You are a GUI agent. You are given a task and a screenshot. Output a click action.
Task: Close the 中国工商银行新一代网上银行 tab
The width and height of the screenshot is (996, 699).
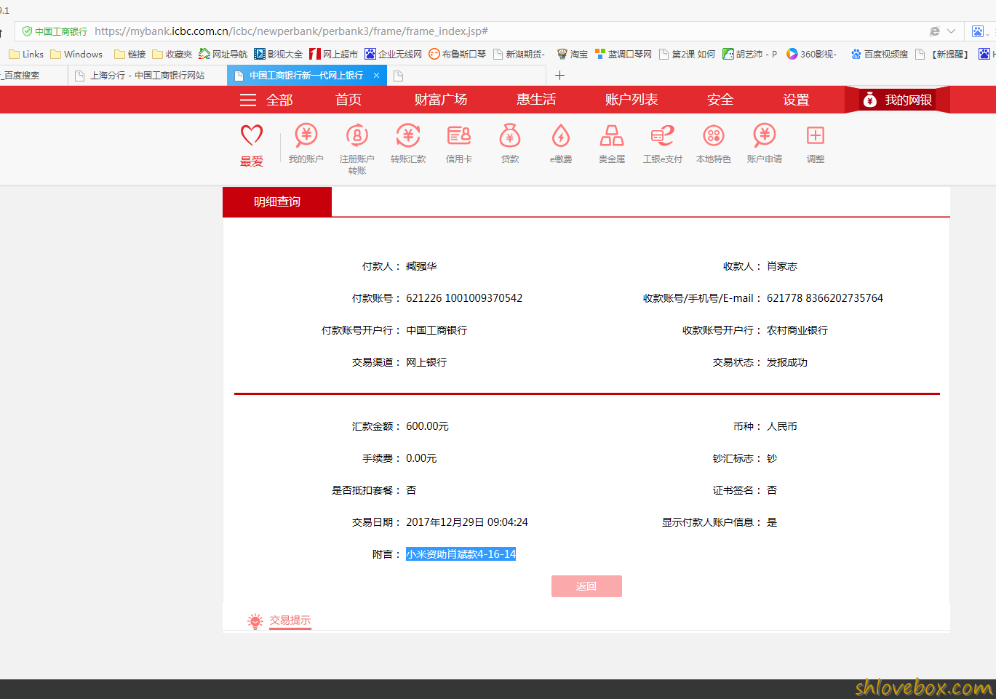[376, 75]
